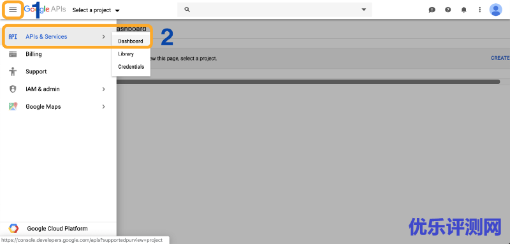This screenshot has width=510, height=244.
Task: Open the hamburger navigation menu
Action: tap(13, 10)
